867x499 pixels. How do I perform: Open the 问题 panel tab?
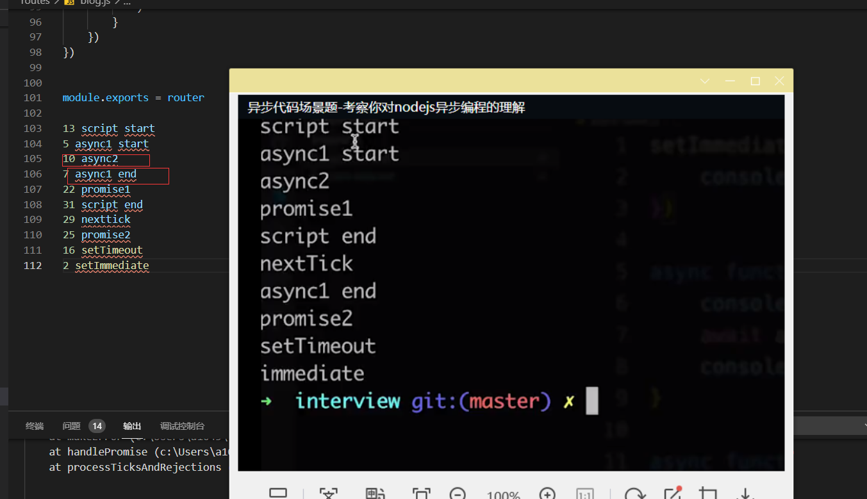72,426
